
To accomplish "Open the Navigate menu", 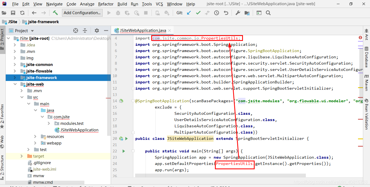I will (54, 4).
